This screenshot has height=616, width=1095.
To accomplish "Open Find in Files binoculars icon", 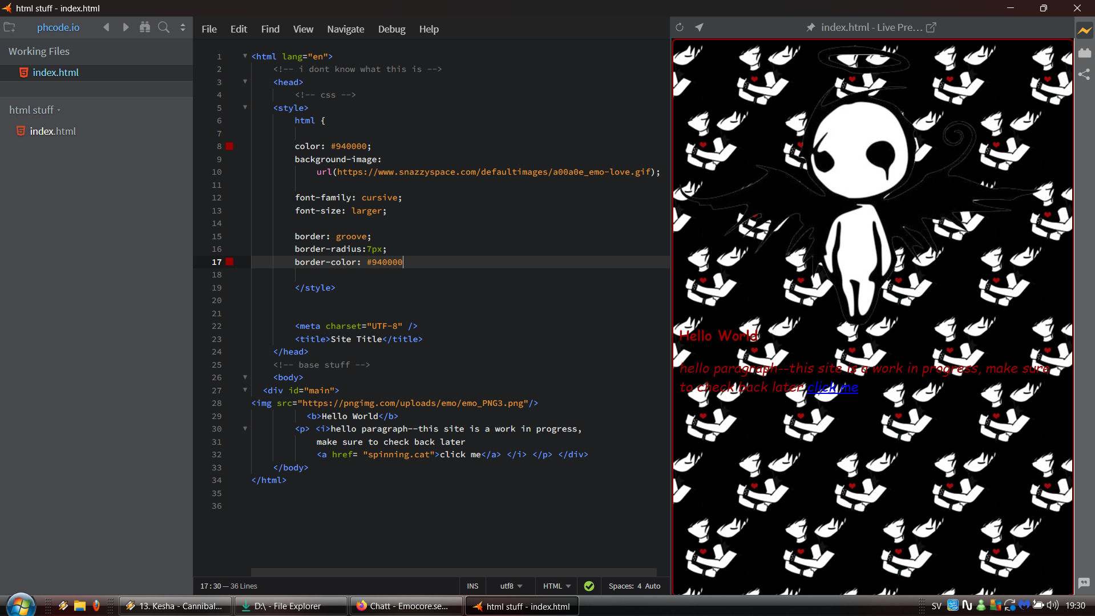I will point(145,27).
